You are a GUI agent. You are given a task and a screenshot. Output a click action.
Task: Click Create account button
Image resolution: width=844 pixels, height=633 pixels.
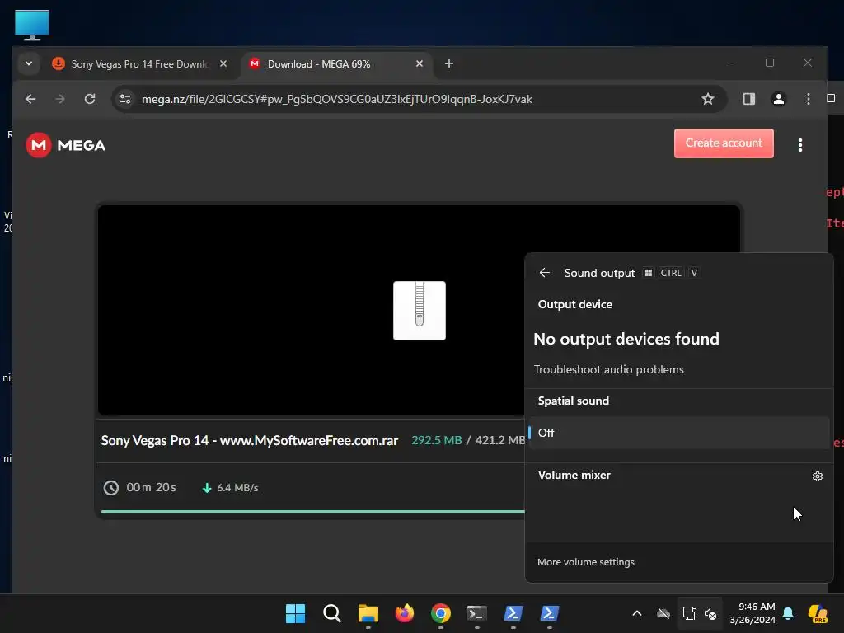coord(724,143)
